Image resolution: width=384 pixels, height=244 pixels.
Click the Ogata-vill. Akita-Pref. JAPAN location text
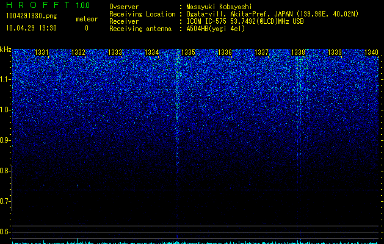[272, 14]
